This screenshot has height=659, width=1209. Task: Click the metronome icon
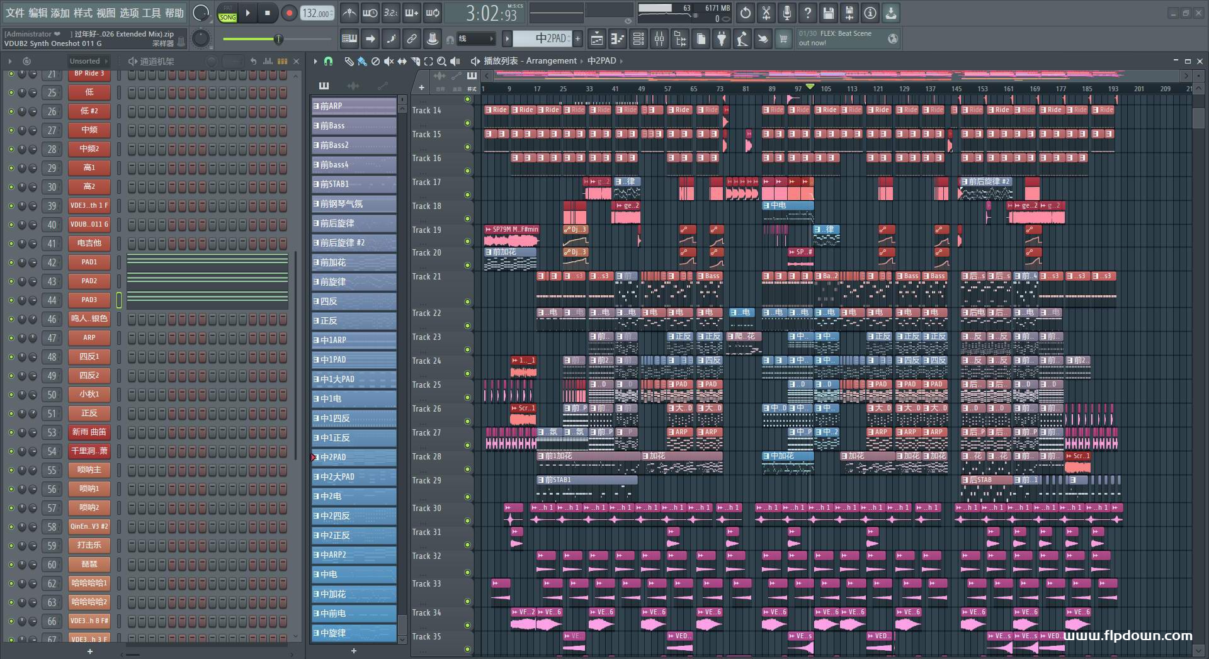(349, 13)
